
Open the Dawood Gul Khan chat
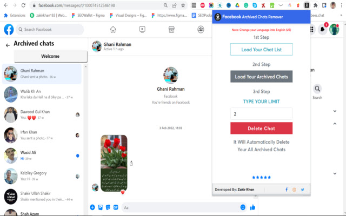pyautogui.click(x=42, y=114)
